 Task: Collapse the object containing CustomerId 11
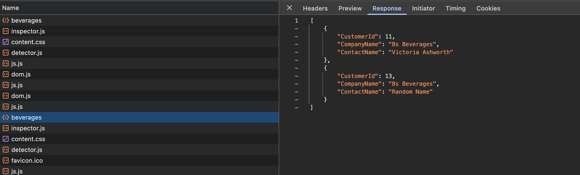coord(303,28)
